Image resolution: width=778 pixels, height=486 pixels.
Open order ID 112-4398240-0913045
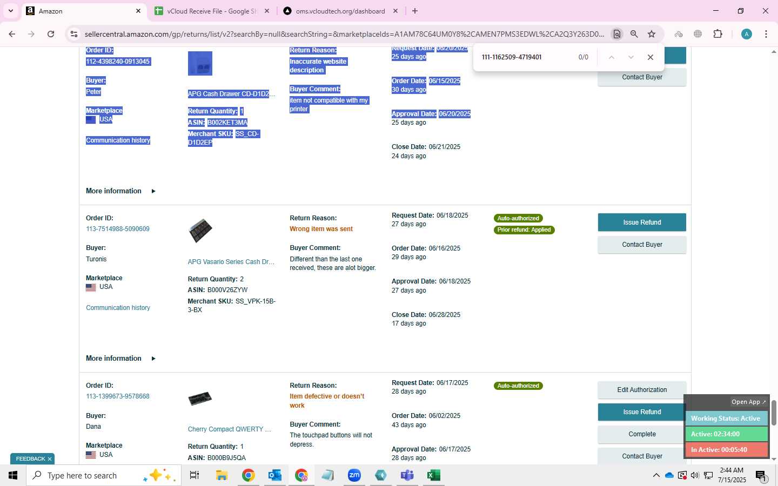118,62
